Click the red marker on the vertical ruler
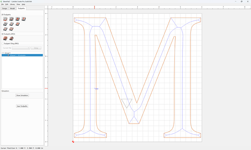The height and width of the screenshot is (150, 251). tap(46, 88)
